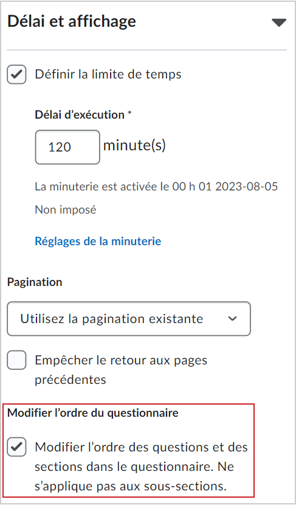Image resolution: width=296 pixels, height=505 pixels.
Task: Click the chevron icon in Pagination dropdown
Action: click(232, 319)
